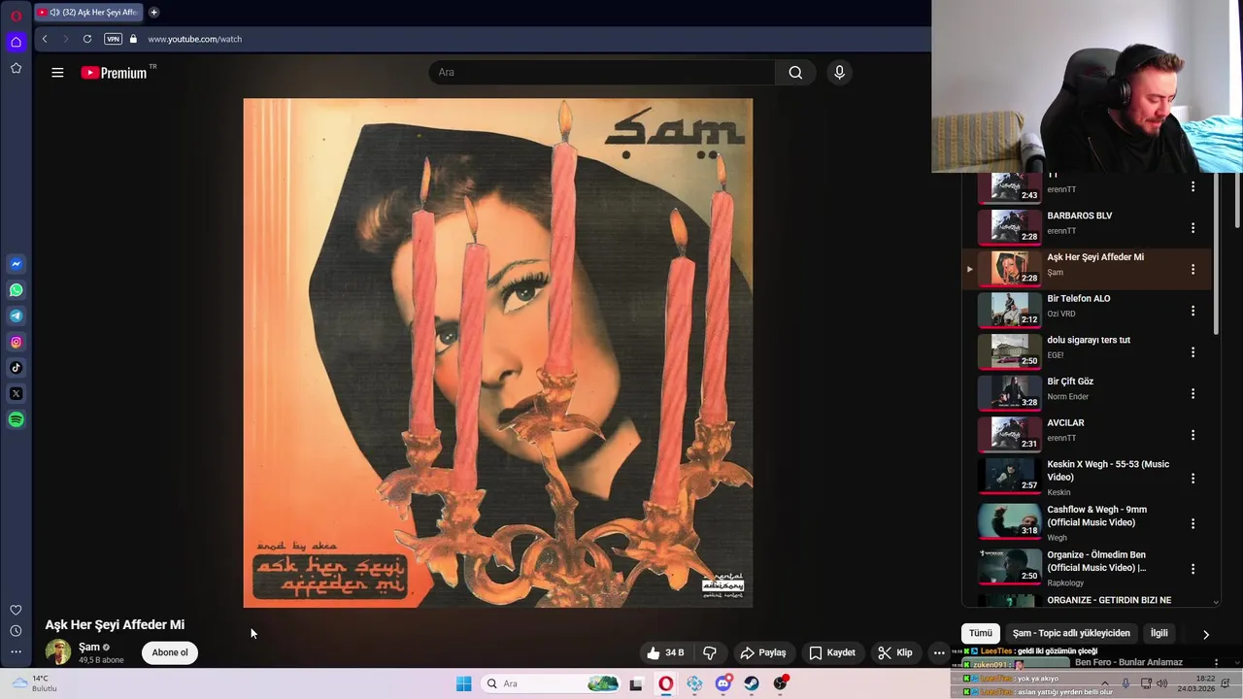Open Şam channel avatar

58,651
